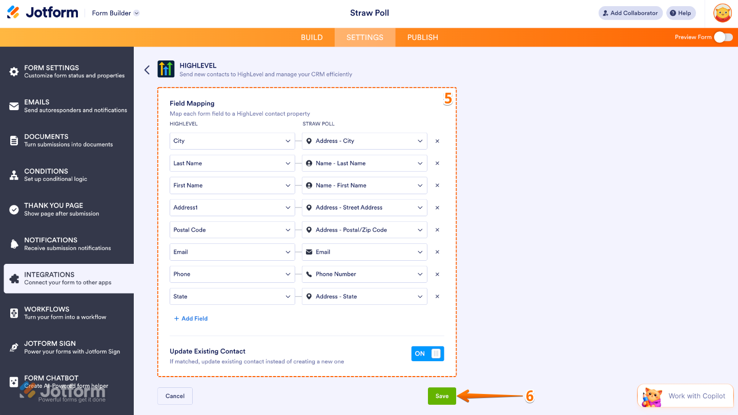Remove the Phone field mapping row

[437, 274]
